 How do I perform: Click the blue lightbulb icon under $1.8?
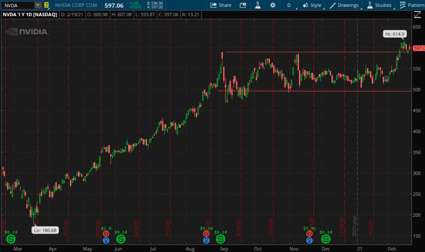click(106, 240)
